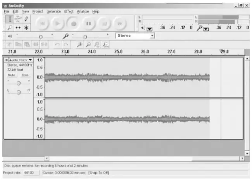Click the Copy icon in edit toolbar
Image resolution: width=252 pixels, height=180 pixels.
(x=18, y=44)
